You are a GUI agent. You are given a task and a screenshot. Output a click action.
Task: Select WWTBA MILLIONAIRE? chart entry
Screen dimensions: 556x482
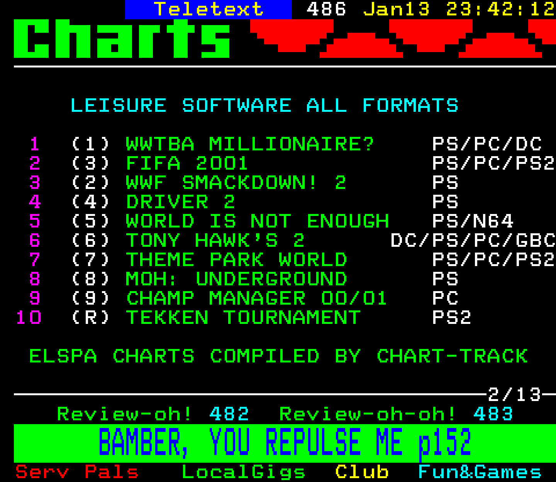click(x=250, y=144)
